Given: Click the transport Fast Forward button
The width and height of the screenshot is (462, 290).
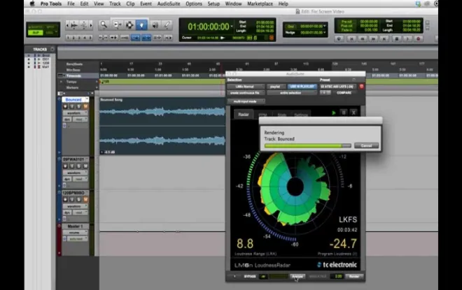Looking at the screenshot, I should coord(373,38).
